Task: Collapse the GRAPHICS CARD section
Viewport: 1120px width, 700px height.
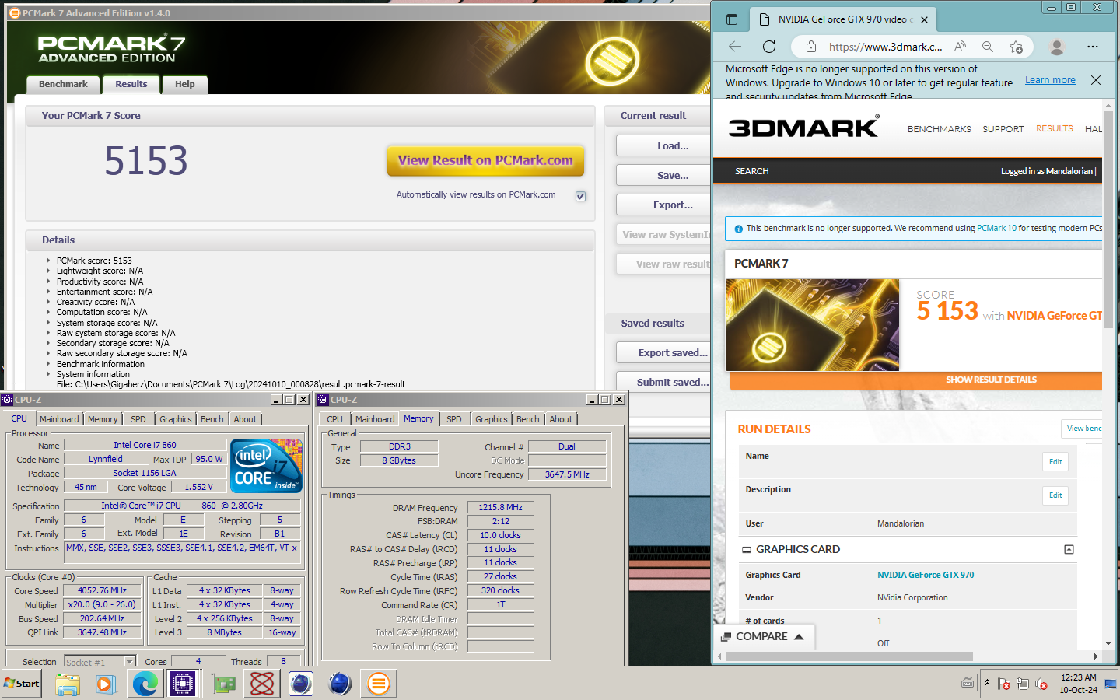Action: [1069, 549]
